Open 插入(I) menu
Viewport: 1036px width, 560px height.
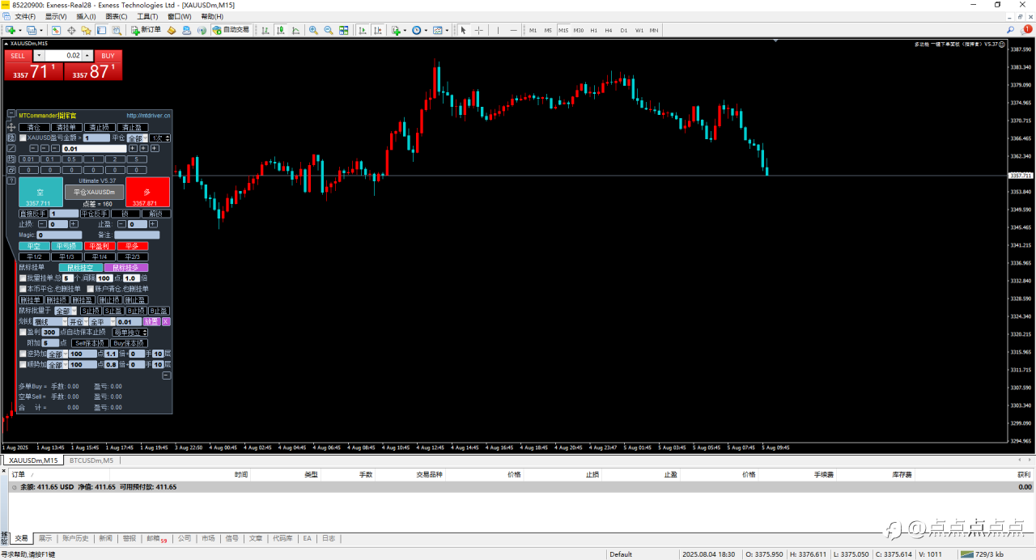pyautogui.click(x=86, y=16)
